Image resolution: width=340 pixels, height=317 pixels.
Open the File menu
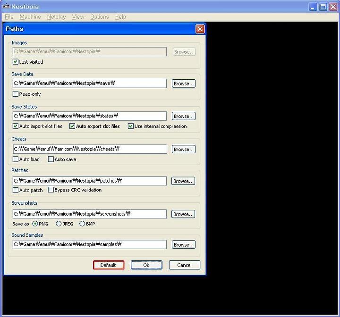[9, 17]
